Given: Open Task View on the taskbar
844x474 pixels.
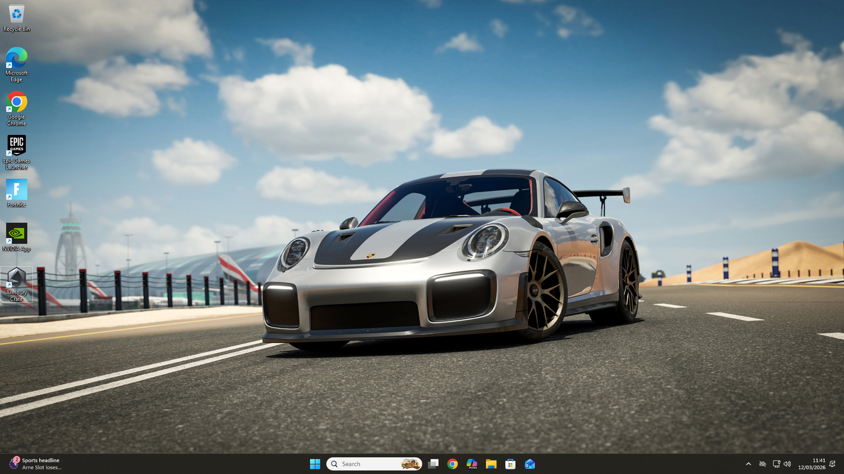Looking at the screenshot, I should (x=433, y=463).
